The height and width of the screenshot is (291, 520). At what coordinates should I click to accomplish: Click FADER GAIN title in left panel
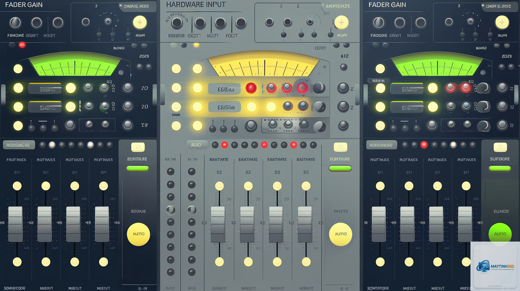click(24, 5)
